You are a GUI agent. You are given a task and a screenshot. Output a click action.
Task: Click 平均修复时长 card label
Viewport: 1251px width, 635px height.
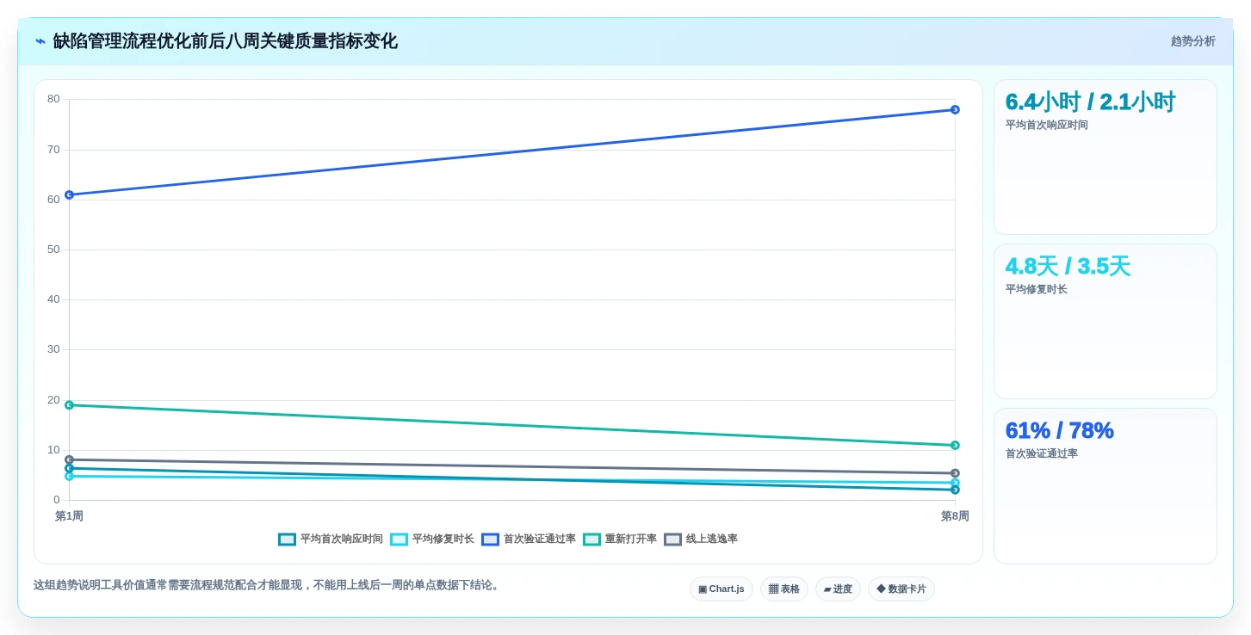(1037, 289)
